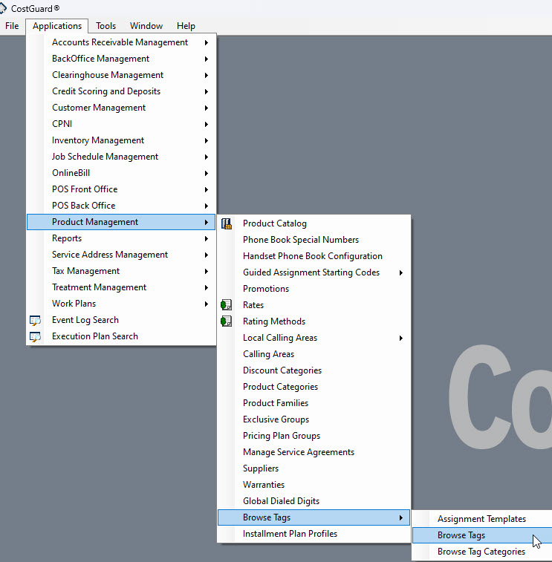The image size is (552, 562).
Task: Expand the Reports submenu
Action: 121,238
